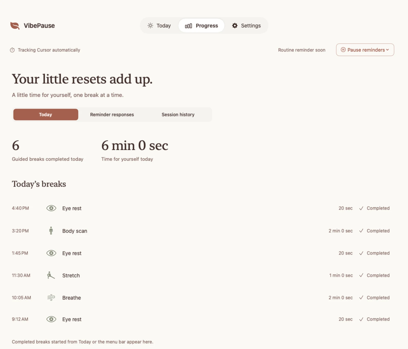Click the sun icon beside Today

(150, 26)
